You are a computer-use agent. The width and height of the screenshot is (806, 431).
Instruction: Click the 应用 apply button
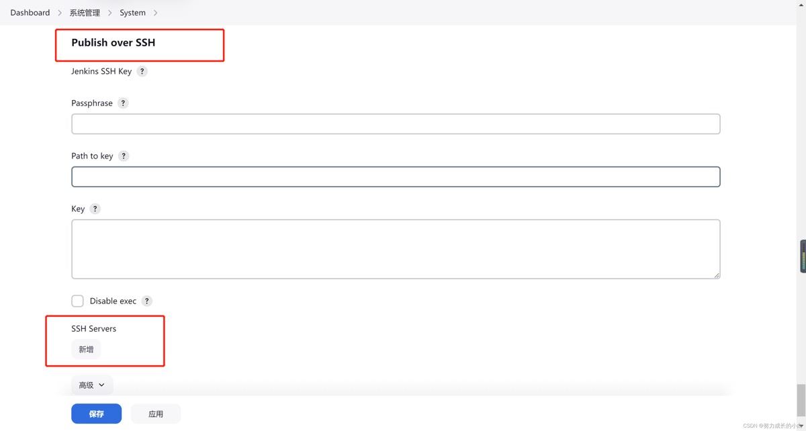(156, 414)
